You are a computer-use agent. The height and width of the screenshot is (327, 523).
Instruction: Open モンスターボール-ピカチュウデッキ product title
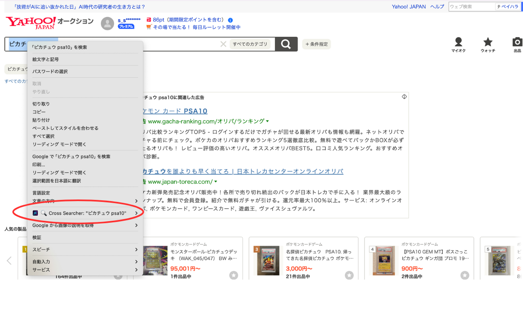(x=204, y=255)
